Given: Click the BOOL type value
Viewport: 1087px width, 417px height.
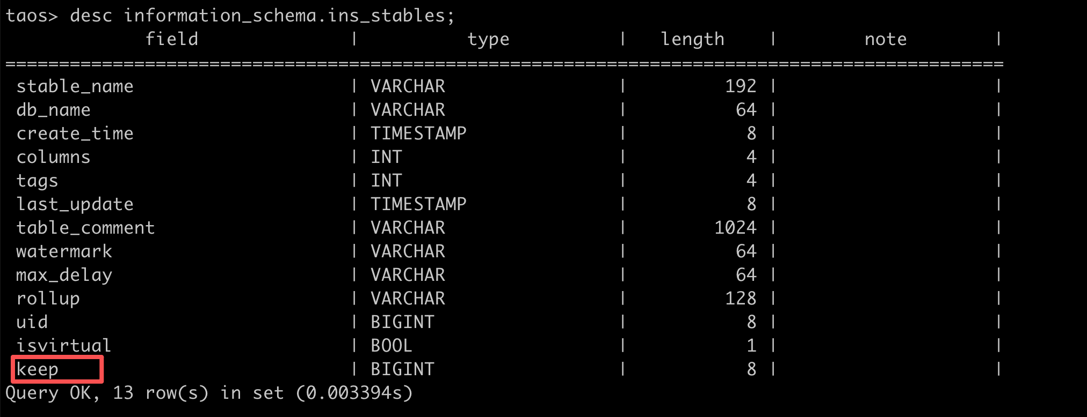Looking at the screenshot, I should pyautogui.click(x=392, y=346).
